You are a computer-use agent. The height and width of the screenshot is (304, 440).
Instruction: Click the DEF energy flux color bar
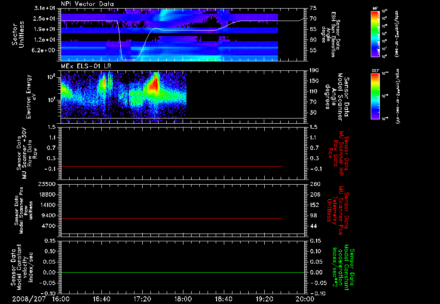[376, 96]
